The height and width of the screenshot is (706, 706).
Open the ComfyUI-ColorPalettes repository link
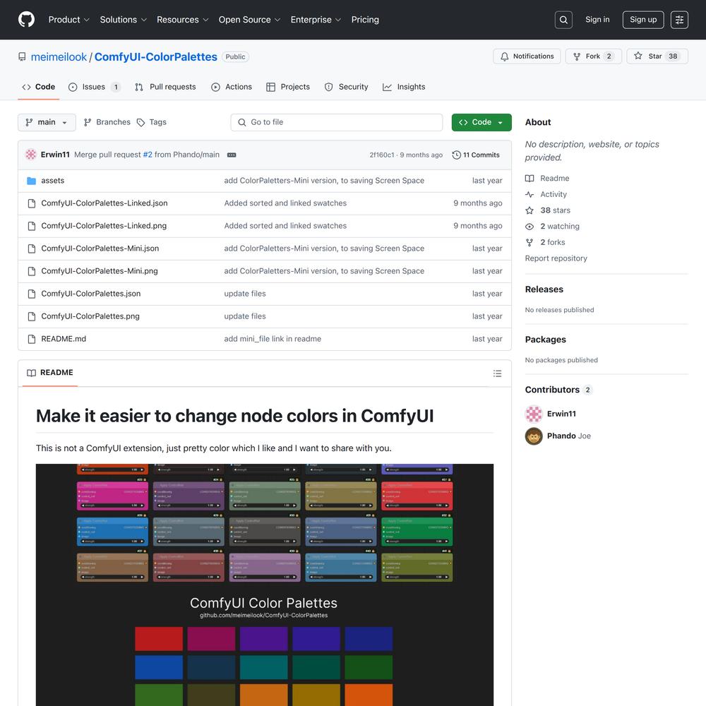tap(156, 56)
